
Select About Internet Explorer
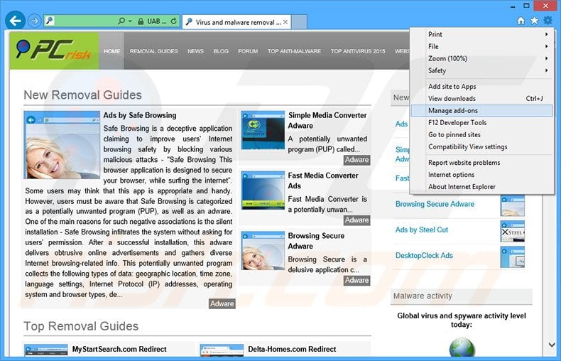click(x=481, y=187)
